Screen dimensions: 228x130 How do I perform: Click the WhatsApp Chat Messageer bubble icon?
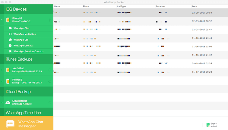coord(10,124)
